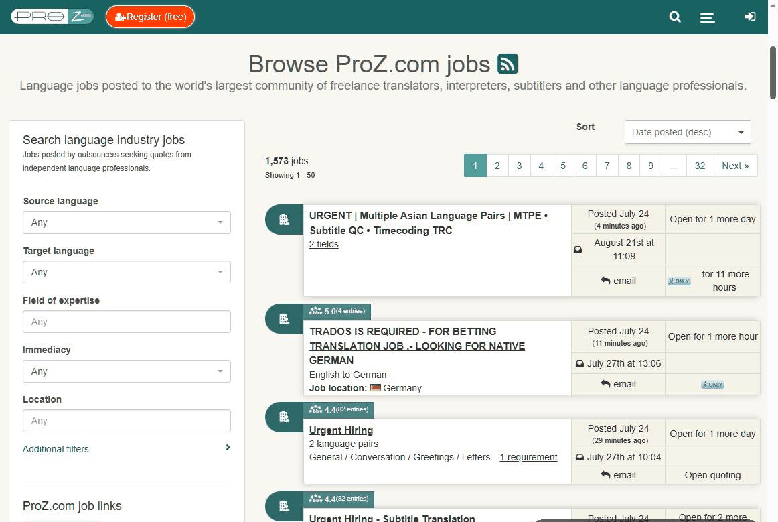Screen dimensions: 778x522
Task: Open Urgent Hiring - Subtitle Translation job
Action: [392, 517]
